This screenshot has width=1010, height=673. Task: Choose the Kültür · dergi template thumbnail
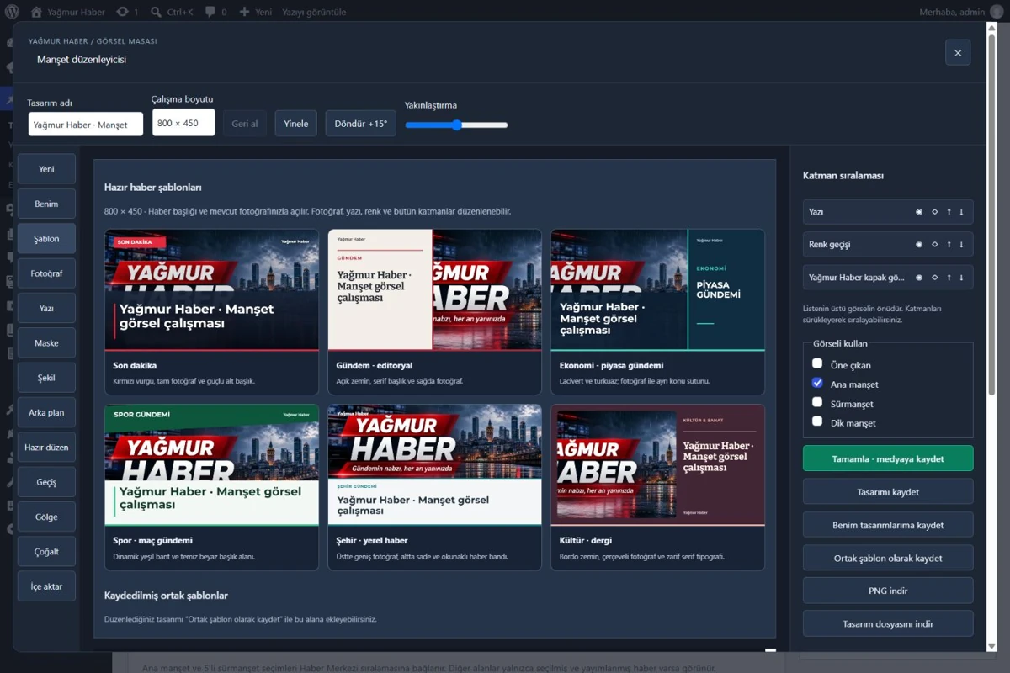click(658, 465)
